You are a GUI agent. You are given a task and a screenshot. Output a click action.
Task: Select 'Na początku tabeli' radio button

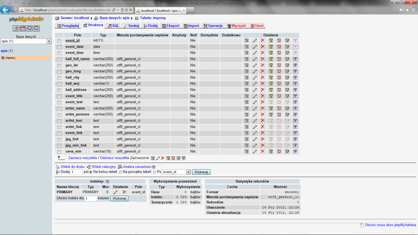click(120, 172)
